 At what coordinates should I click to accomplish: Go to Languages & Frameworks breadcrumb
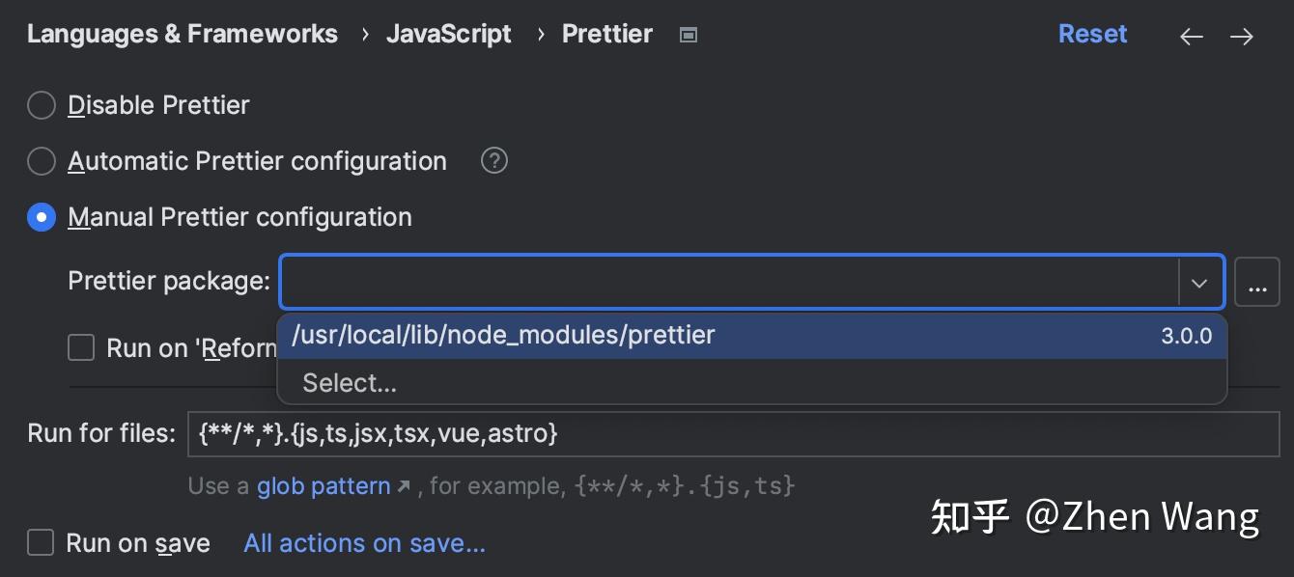pos(183,34)
